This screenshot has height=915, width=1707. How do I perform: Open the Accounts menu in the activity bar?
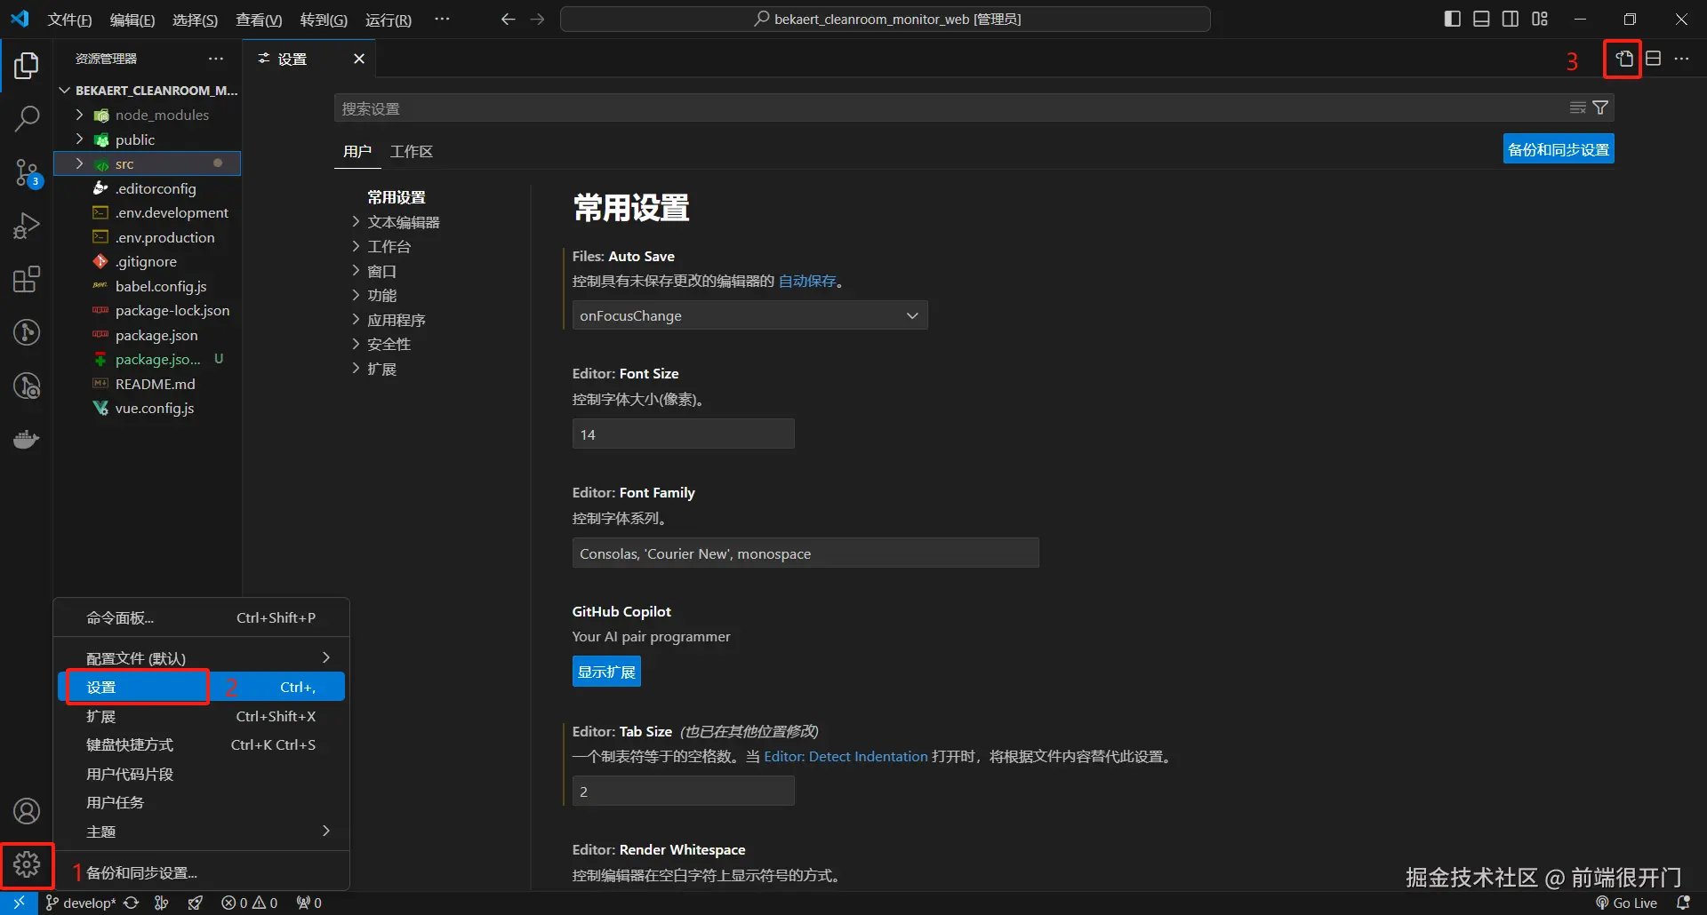coord(27,811)
